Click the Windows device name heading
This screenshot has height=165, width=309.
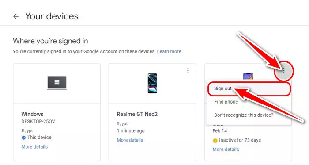[32, 114]
